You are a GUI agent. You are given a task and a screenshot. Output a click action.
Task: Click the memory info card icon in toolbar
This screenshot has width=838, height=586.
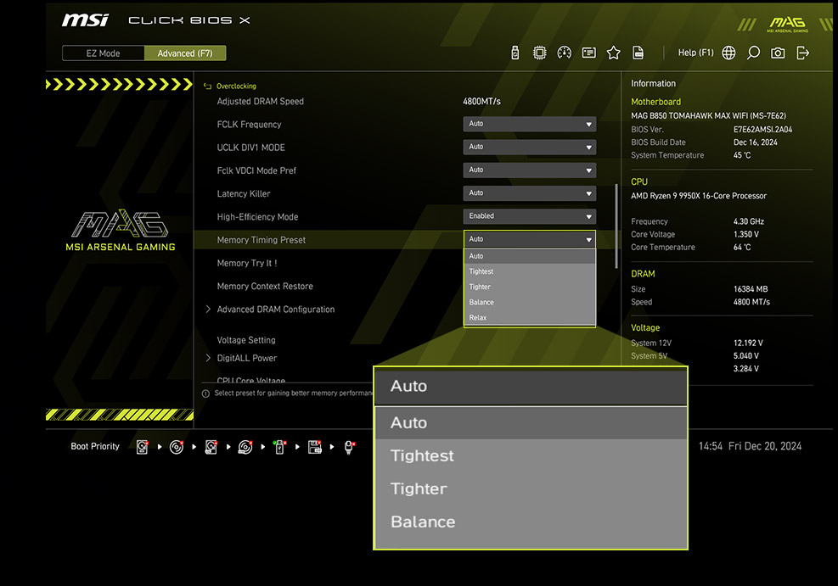(588, 52)
